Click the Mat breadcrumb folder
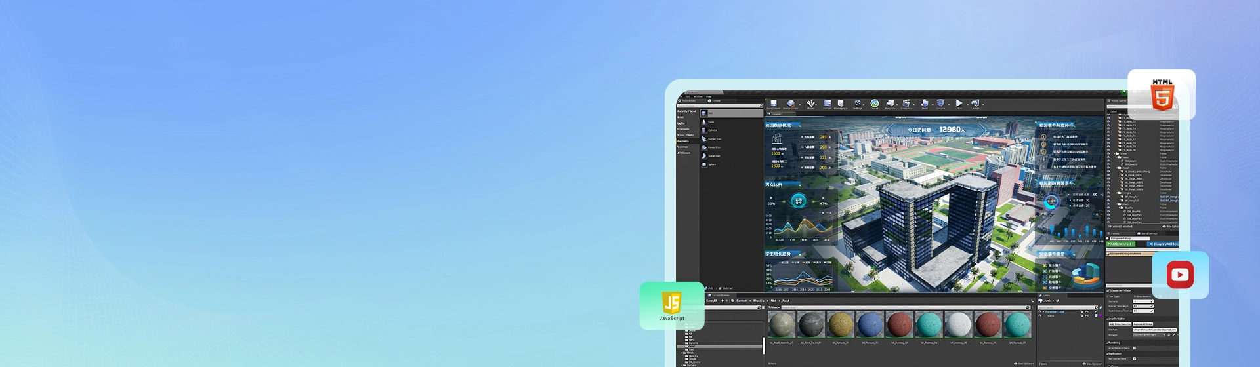Screen dimensions: 1260x367 point(774,301)
